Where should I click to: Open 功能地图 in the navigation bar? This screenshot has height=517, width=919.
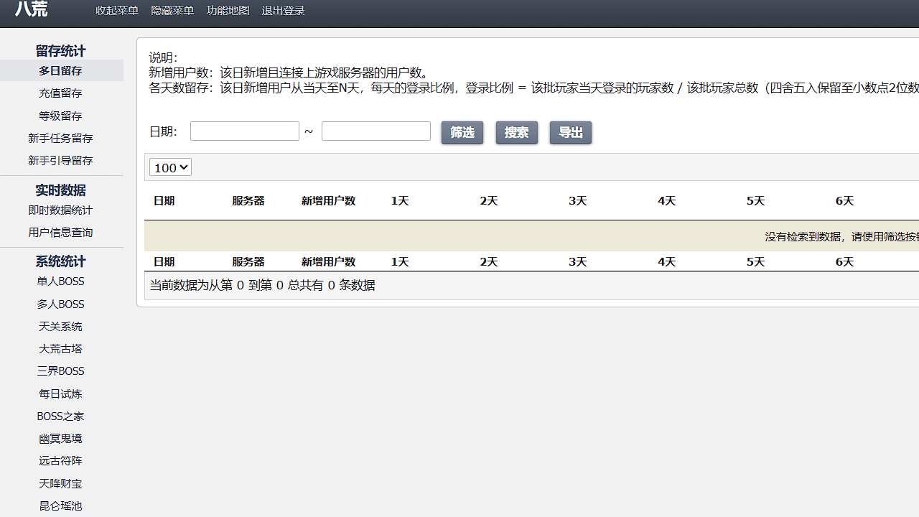click(228, 10)
